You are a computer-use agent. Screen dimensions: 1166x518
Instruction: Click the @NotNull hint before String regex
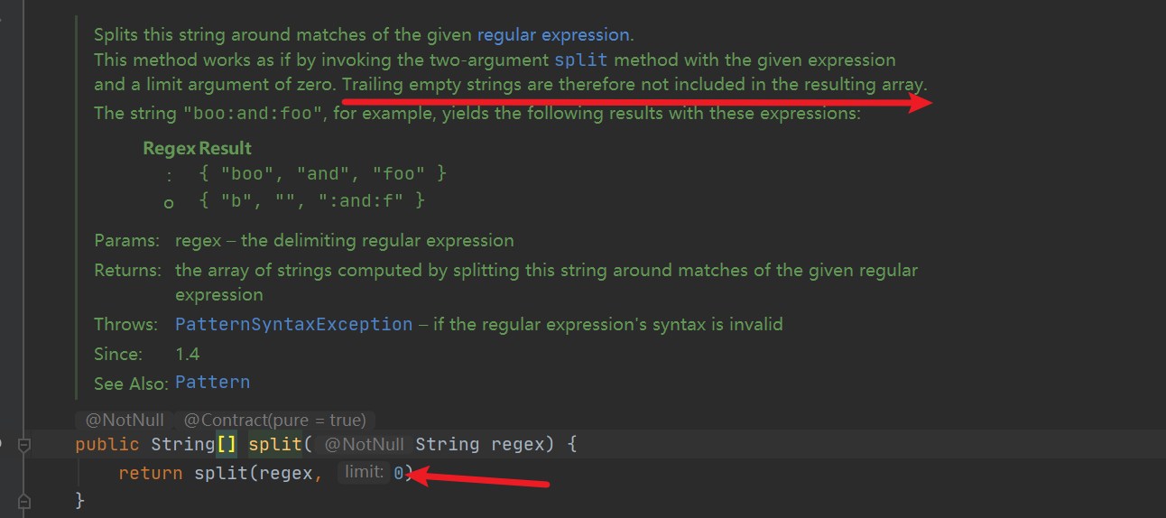click(364, 444)
